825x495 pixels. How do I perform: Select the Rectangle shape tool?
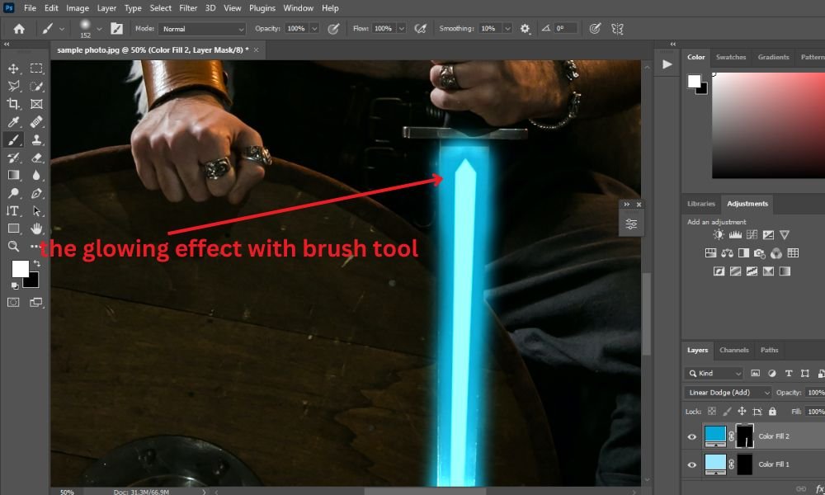coord(13,229)
